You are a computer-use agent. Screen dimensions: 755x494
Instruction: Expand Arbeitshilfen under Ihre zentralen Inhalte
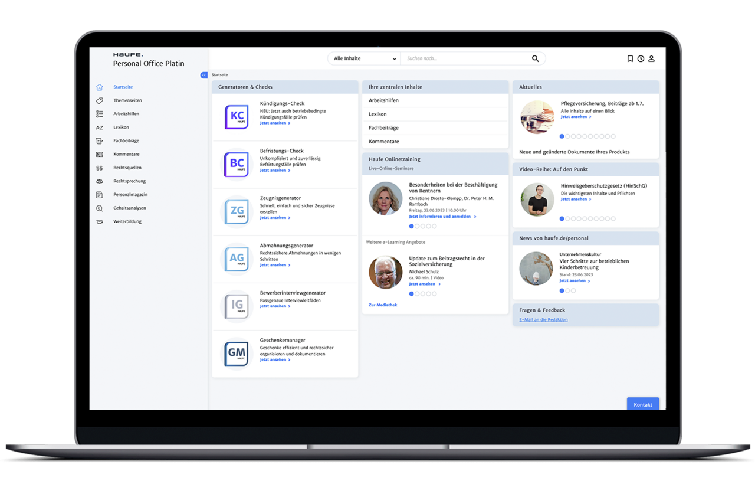click(x=383, y=100)
